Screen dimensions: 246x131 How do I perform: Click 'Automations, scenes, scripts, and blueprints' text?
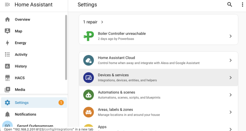click(129, 97)
